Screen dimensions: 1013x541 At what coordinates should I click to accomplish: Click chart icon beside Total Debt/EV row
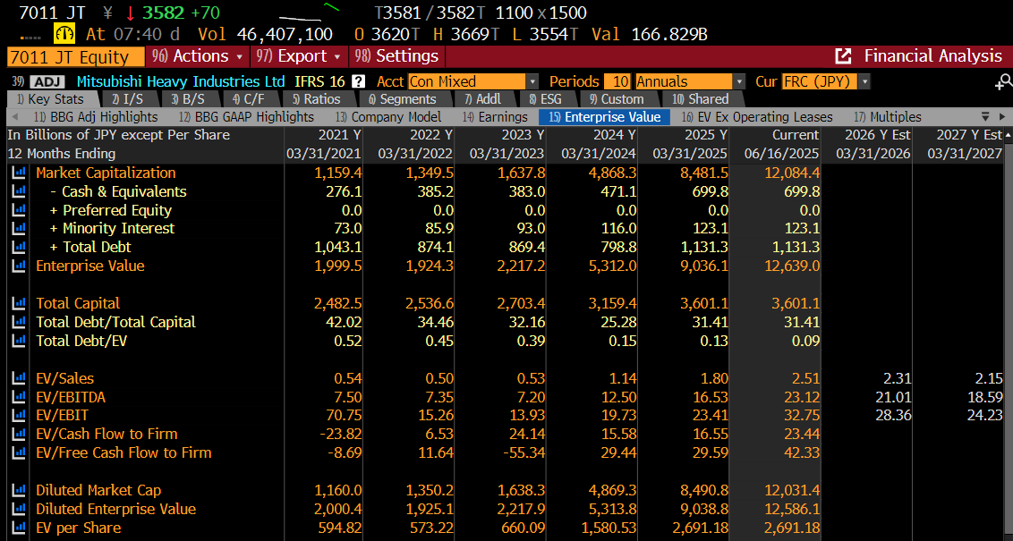click(x=19, y=341)
